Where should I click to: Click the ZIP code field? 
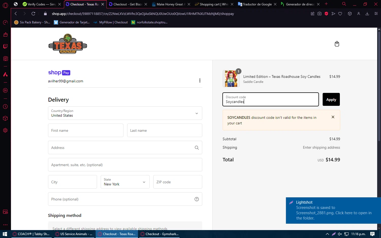click(x=178, y=182)
